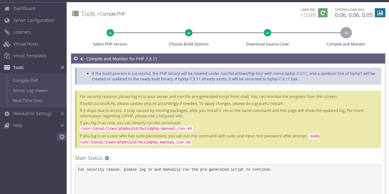Click the Tools grid icon in sidebar
The height and width of the screenshot is (194, 389).
(7, 67)
